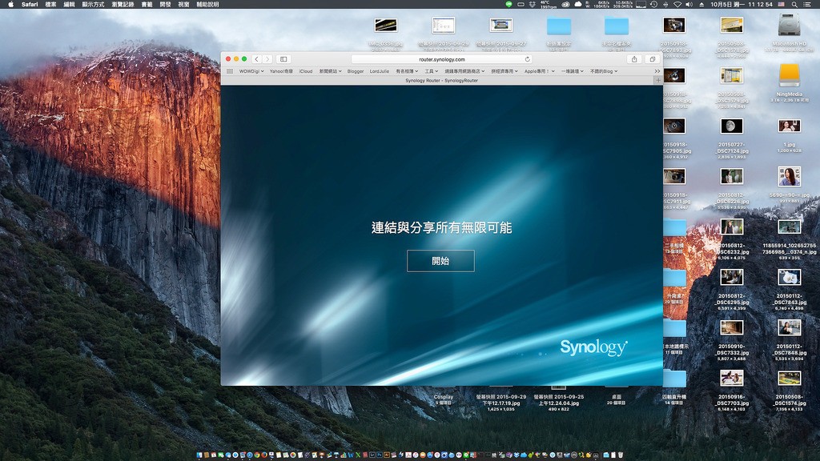Reload the router.synology.com page

528,59
